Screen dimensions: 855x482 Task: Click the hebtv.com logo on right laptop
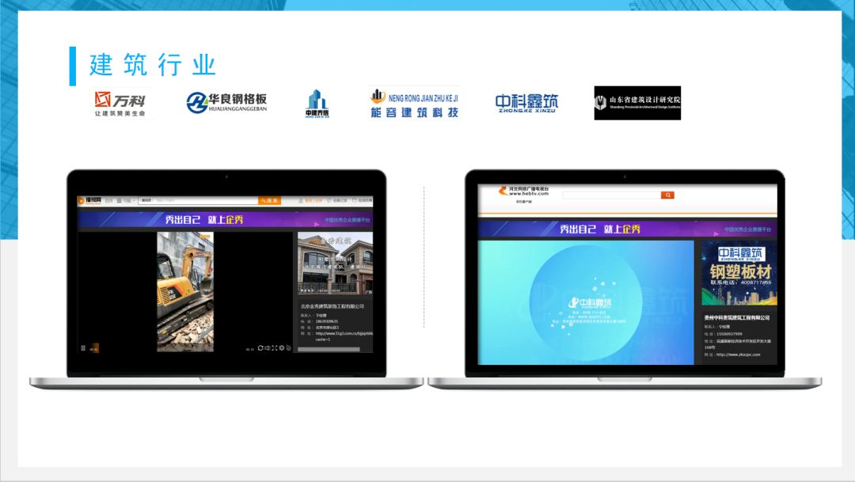coord(523,191)
